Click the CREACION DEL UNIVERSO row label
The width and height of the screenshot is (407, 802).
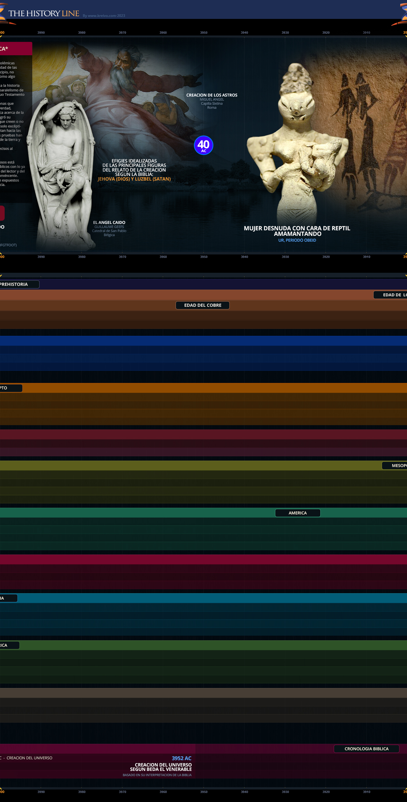click(29, 758)
